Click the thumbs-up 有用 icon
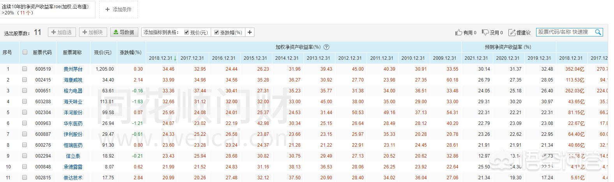The height and width of the screenshot is (182, 614). (x=459, y=33)
